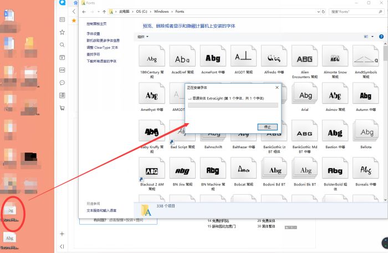Select the BankGothic Md BT font

click(305, 136)
